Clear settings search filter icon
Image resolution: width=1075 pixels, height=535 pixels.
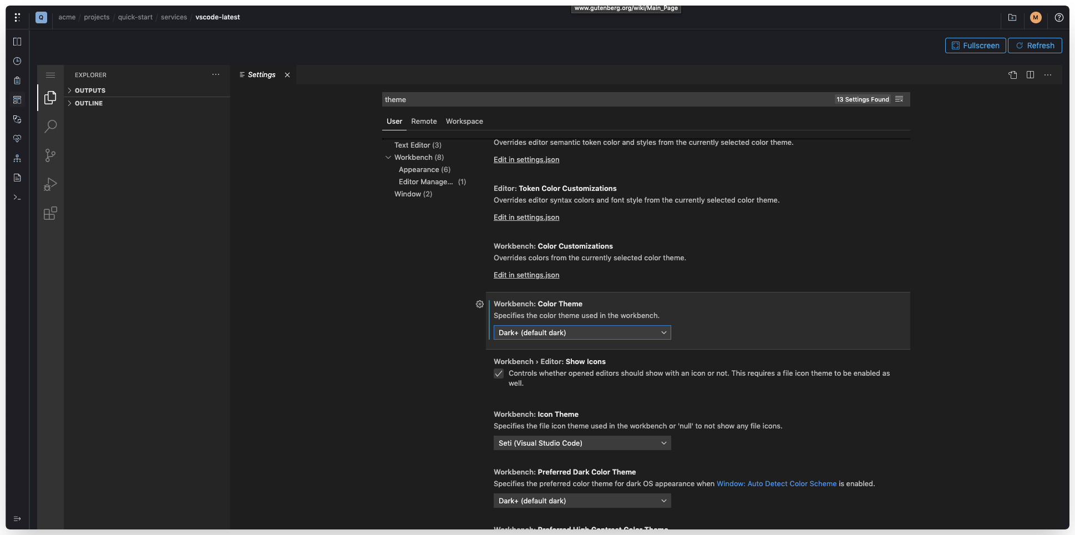click(x=899, y=99)
